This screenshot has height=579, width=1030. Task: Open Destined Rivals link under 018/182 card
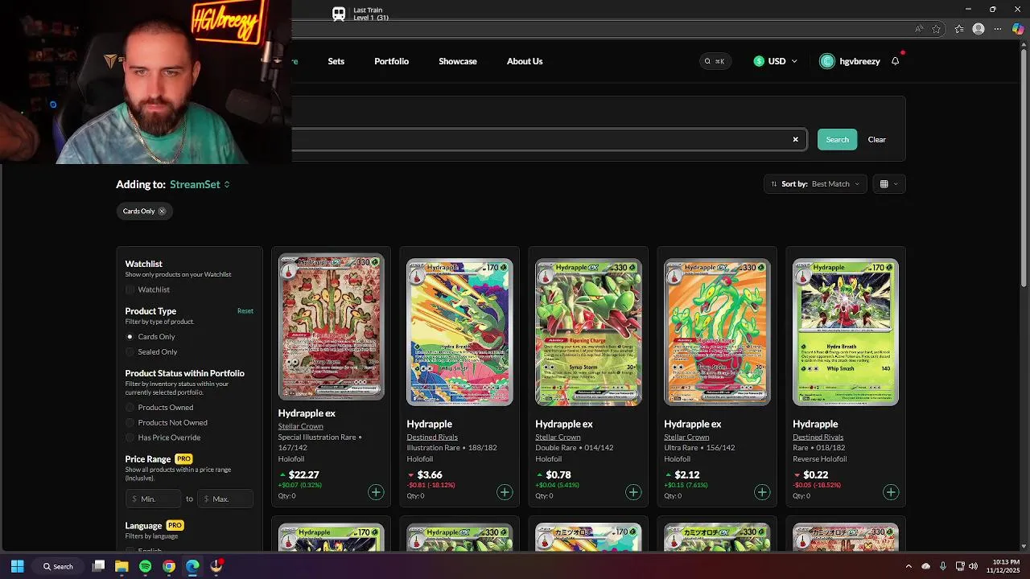pyautogui.click(x=818, y=437)
